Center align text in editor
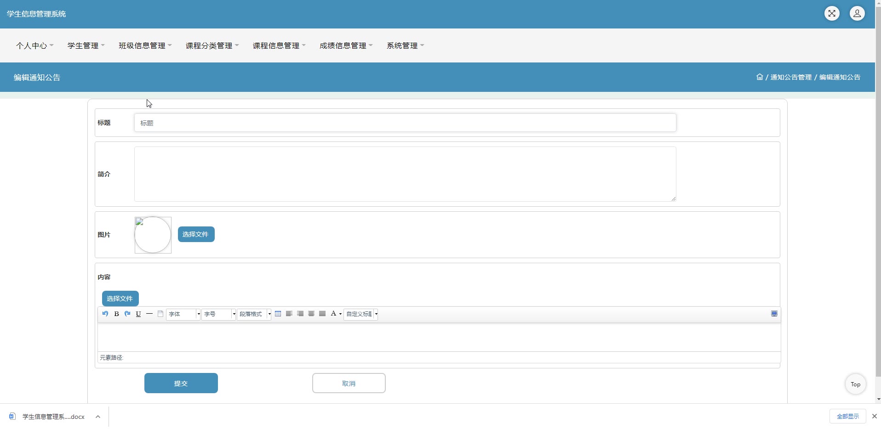Viewport: 881px width, 429px height. pyautogui.click(x=311, y=314)
